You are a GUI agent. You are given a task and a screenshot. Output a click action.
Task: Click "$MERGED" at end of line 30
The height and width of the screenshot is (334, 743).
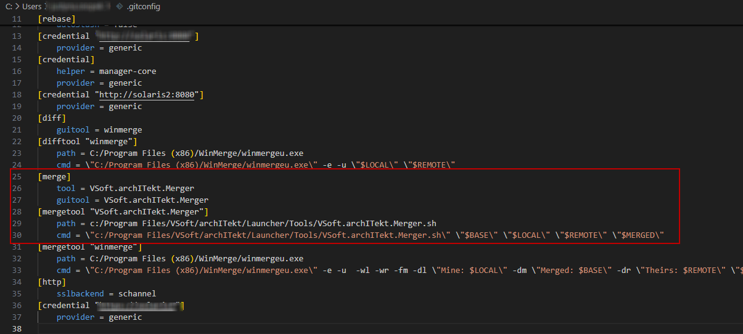pyautogui.click(x=639, y=235)
